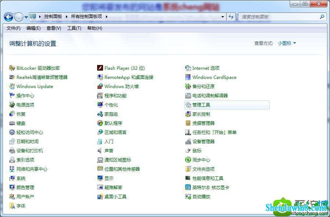The height and width of the screenshot is (217, 330).
Task: Open the 疑难解答 link
Action: tap(113, 187)
